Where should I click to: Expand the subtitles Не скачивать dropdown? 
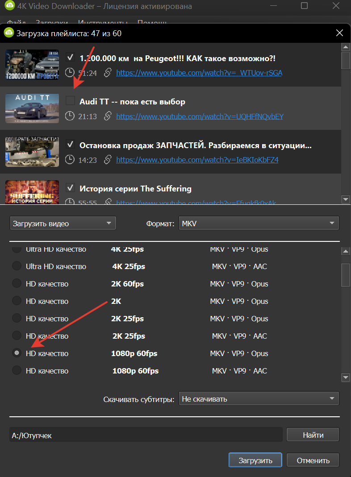pos(258,399)
